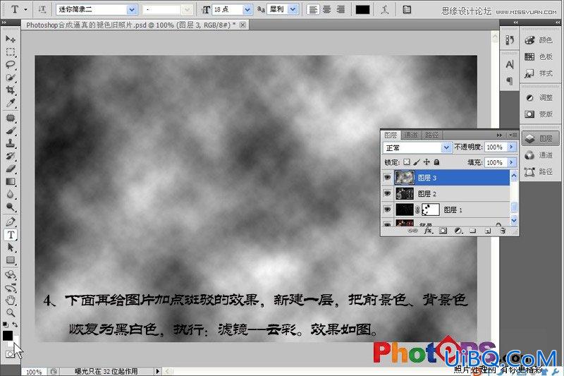Select the Eyedropper tool
564x376 pixels.
click(x=11, y=103)
